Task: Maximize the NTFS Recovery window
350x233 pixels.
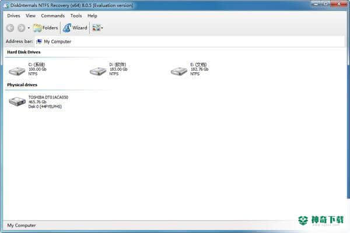Action: click(x=325, y=3)
